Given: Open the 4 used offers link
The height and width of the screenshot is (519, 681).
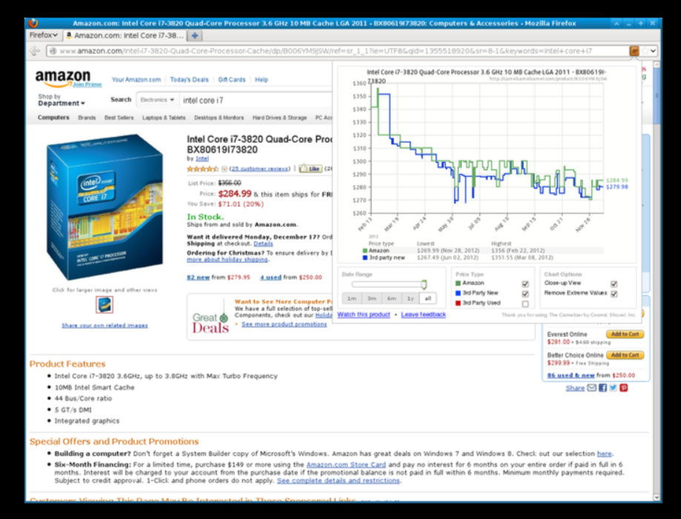Looking at the screenshot, I should [270, 278].
